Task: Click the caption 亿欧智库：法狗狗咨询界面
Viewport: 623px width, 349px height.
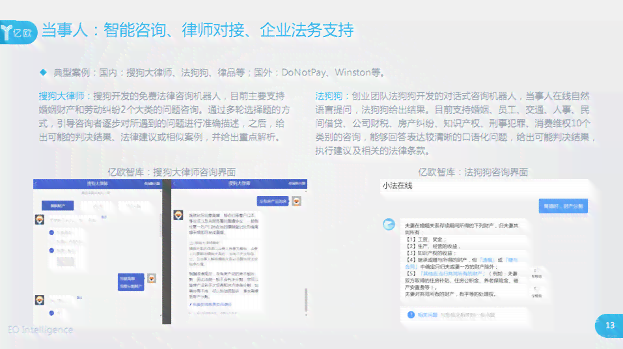Action: [x=473, y=172]
